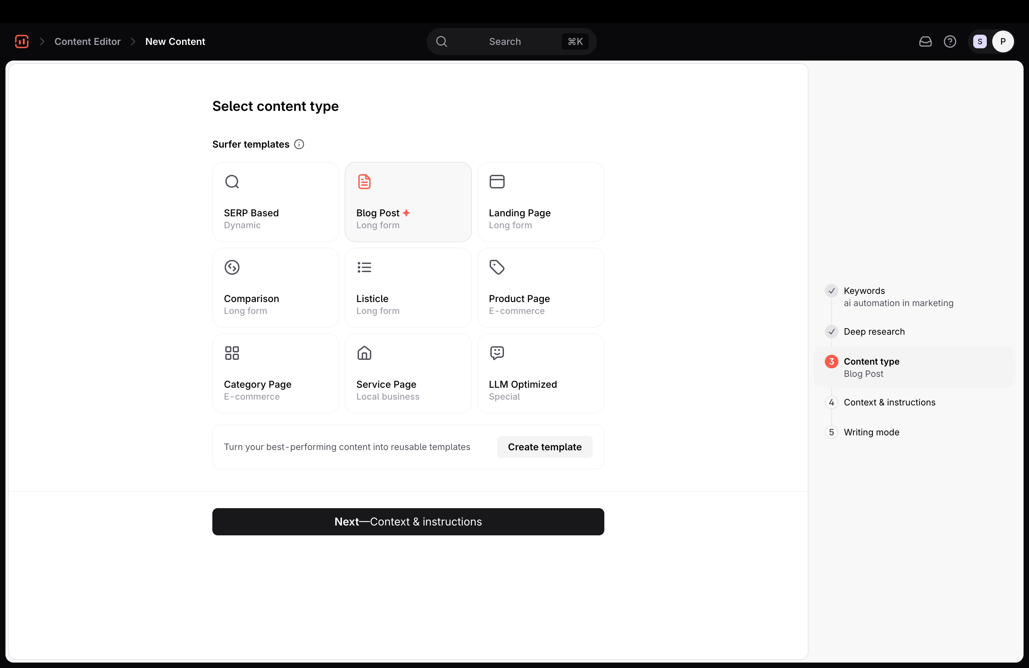Select the Comparison template label
This screenshot has width=1029, height=668.
click(251, 299)
